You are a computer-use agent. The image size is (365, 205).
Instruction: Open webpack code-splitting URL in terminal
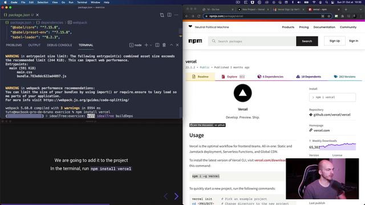(x=86, y=100)
